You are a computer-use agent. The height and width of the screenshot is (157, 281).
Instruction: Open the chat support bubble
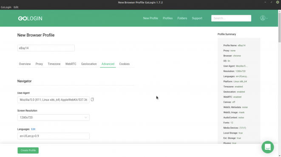pos(267,147)
